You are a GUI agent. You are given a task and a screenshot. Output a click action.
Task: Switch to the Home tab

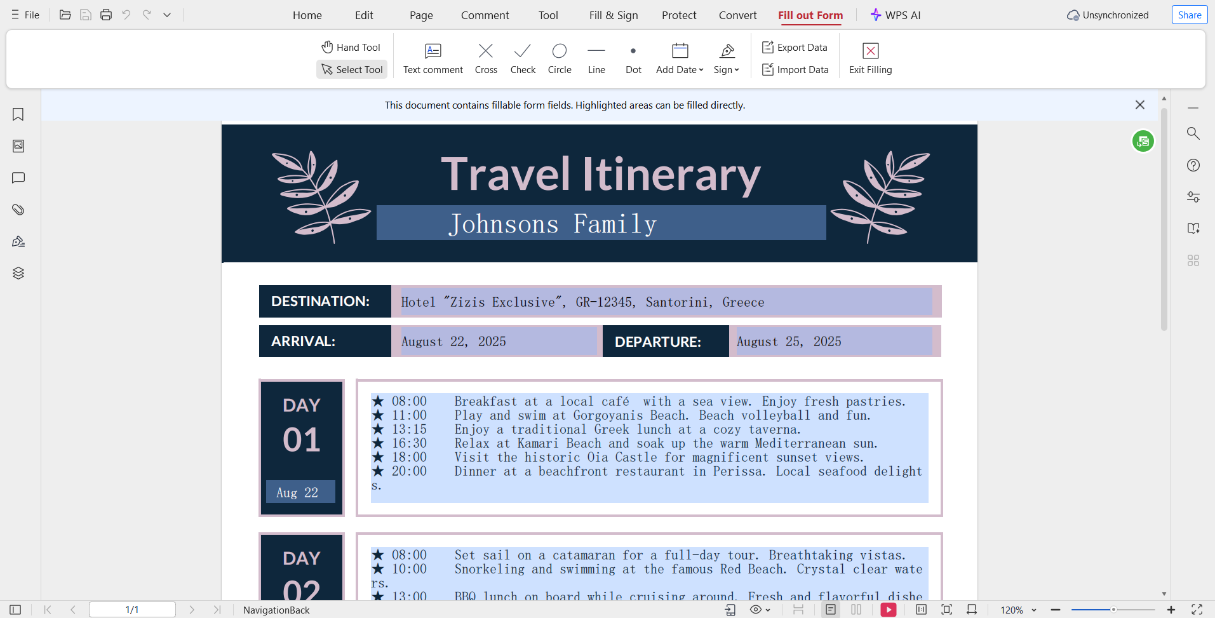point(307,15)
